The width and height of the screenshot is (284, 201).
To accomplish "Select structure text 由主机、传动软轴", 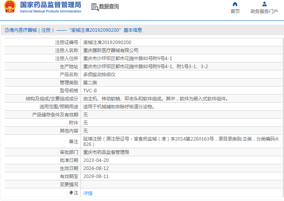I will coord(156,99).
